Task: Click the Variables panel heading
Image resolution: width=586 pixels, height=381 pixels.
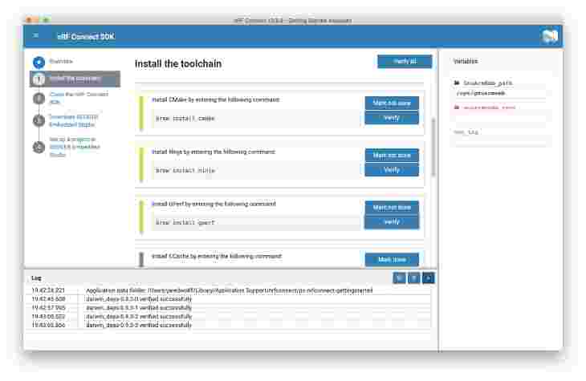Action: [466, 61]
